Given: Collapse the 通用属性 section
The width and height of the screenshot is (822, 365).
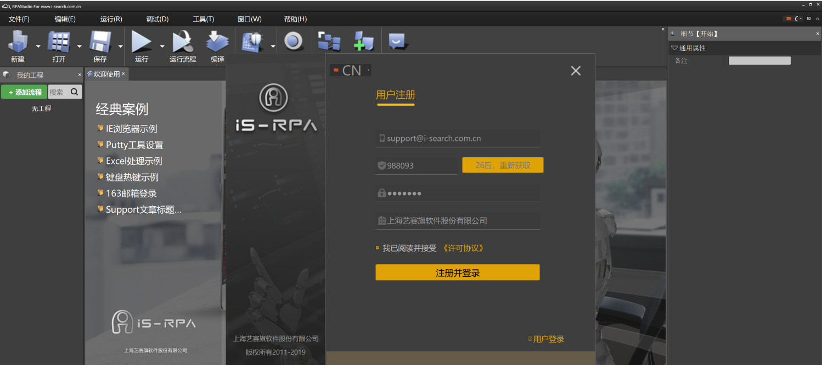Looking at the screenshot, I should coord(674,47).
